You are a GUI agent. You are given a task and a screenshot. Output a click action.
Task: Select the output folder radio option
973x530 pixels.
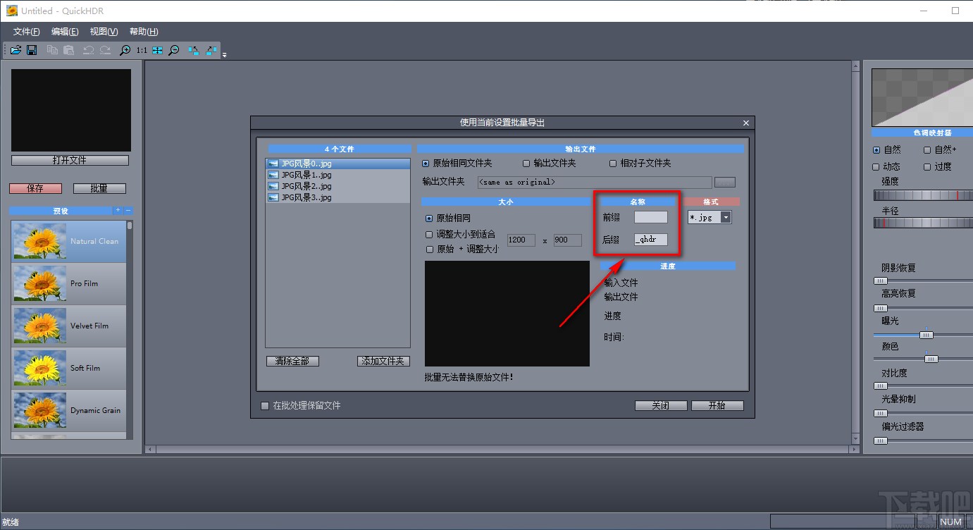(526, 164)
